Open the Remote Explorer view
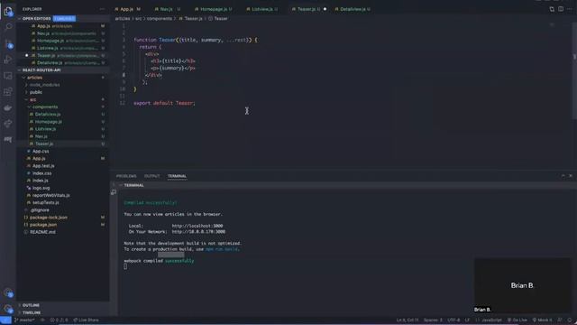Viewport: 577px width, 325px height. [x=8, y=76]
